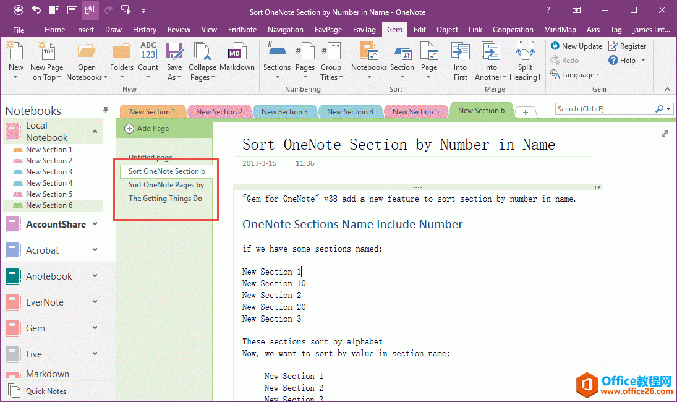The height and width of the screenshot is (402, 677).
Task: Click the Merge Into First icon
Action: click(x=460, y=51)
